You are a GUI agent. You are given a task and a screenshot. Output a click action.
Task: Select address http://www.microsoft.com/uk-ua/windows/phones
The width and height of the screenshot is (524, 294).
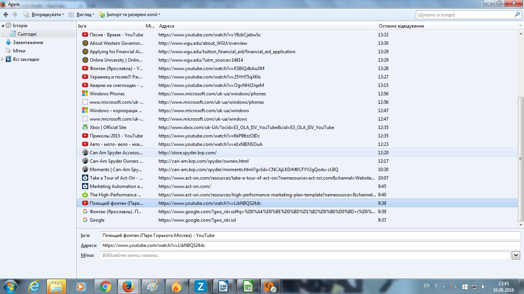point(211,102)
